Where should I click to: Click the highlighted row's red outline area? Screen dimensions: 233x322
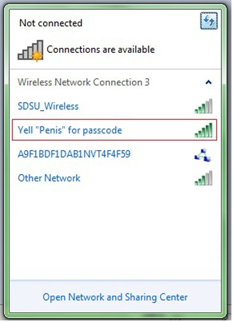click(115, 130)
